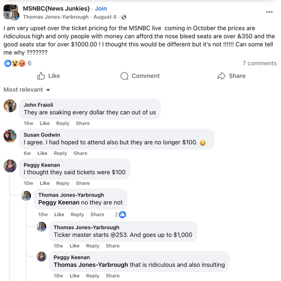Open the 7 comments link
The width and height of the screenshot is (281, 281).
point(259,63)
